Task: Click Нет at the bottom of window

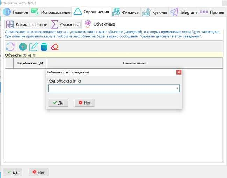Action: coord(38,172)
